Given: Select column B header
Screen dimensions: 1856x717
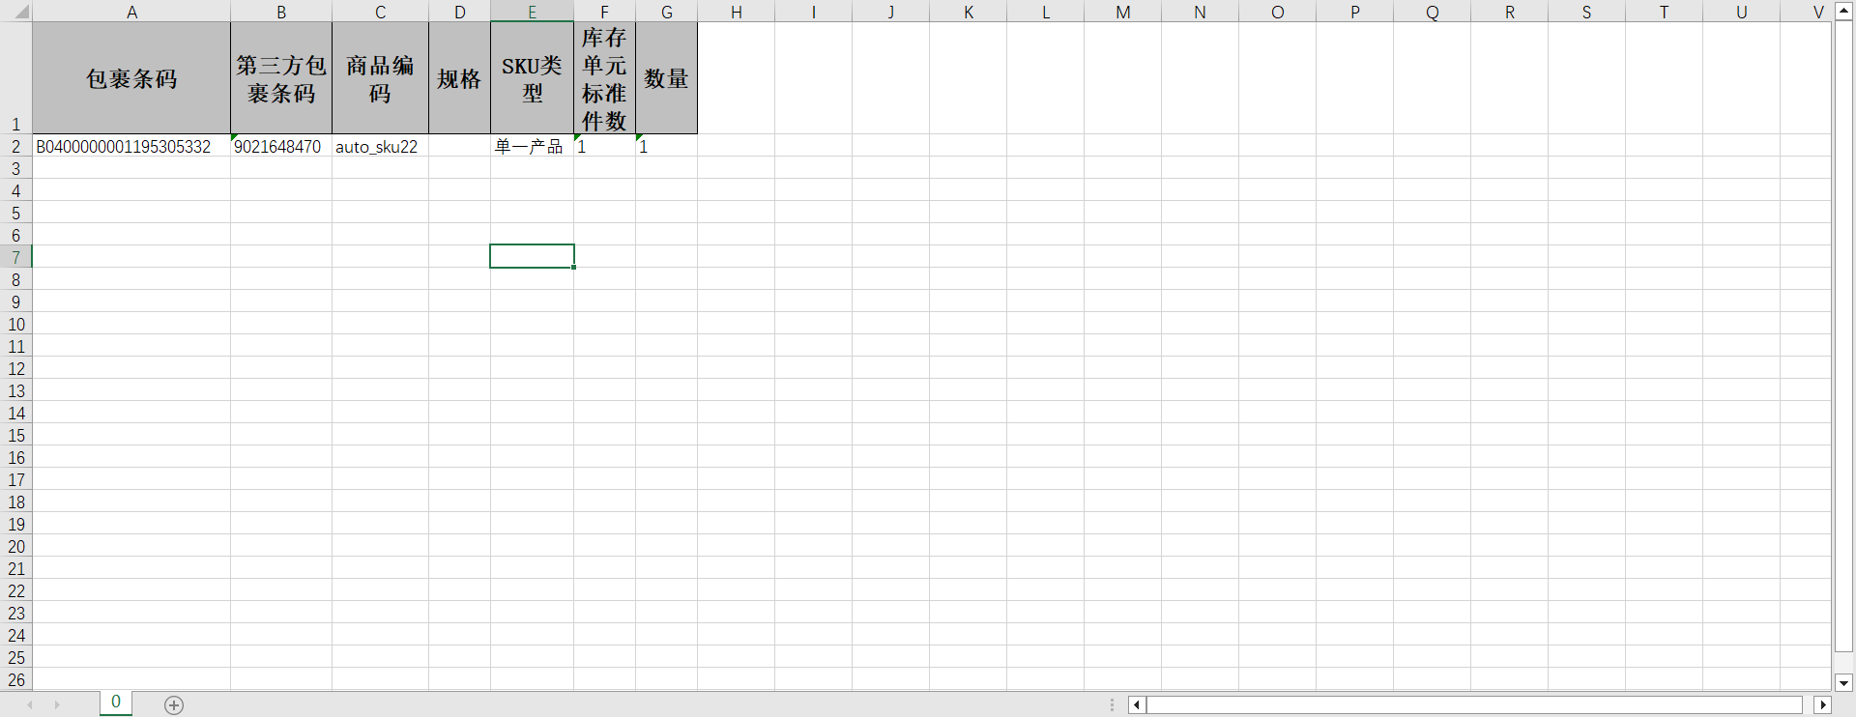Looking at the screenshot, I should (281, 12).
